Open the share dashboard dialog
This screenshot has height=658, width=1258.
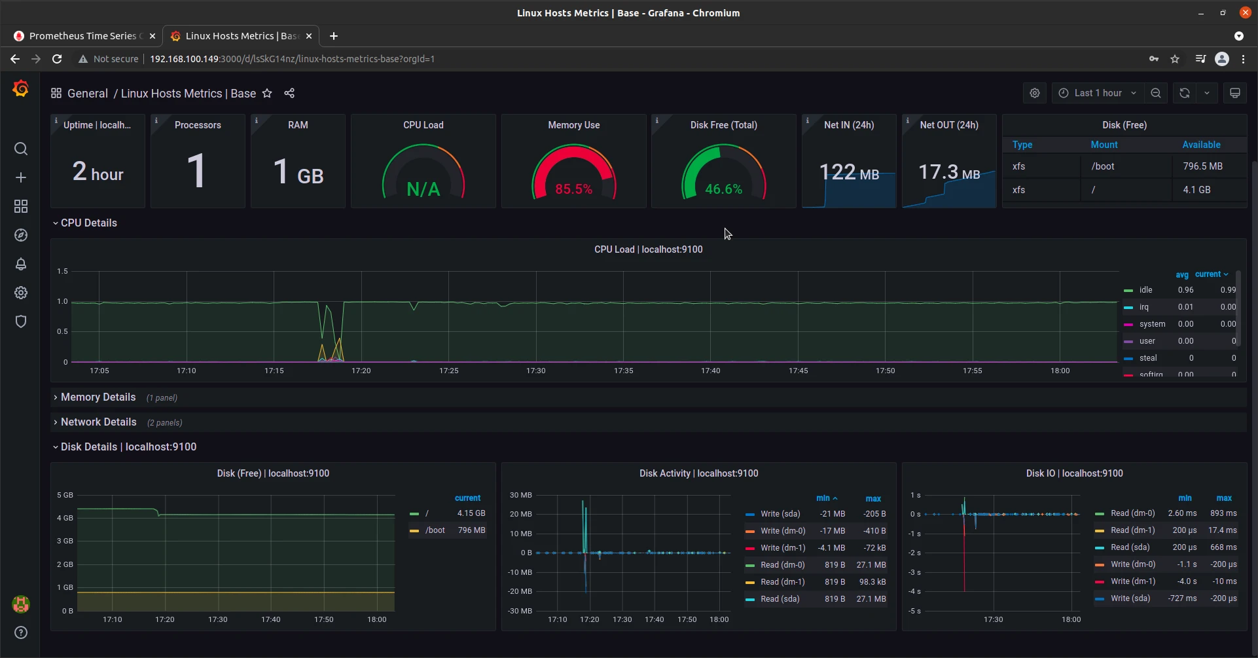(x=289, y=94)
